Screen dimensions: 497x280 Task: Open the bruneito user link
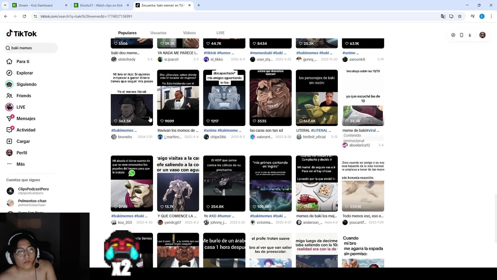click(125, 137)
